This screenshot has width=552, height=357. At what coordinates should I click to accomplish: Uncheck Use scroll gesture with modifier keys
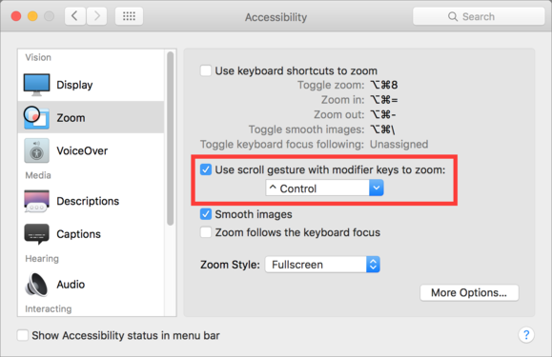click(x=206, y=169)
